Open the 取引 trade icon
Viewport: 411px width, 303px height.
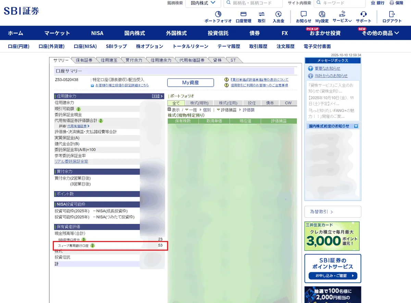[262, 14]
